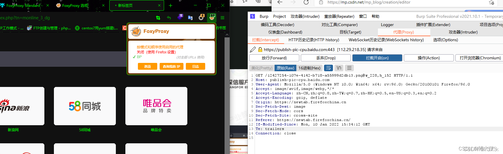Image resolution: width=503 pixels, height=154 pixels.
Task: Select the 代理(Proxy) tab
Action: [404, 32]
